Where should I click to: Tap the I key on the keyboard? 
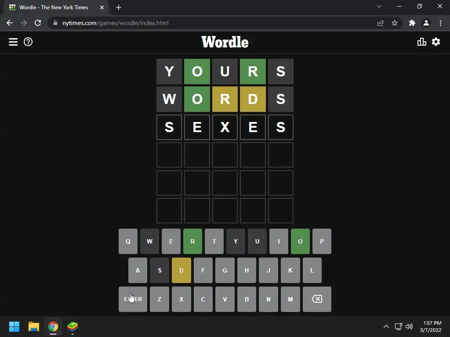click(279, 241)
